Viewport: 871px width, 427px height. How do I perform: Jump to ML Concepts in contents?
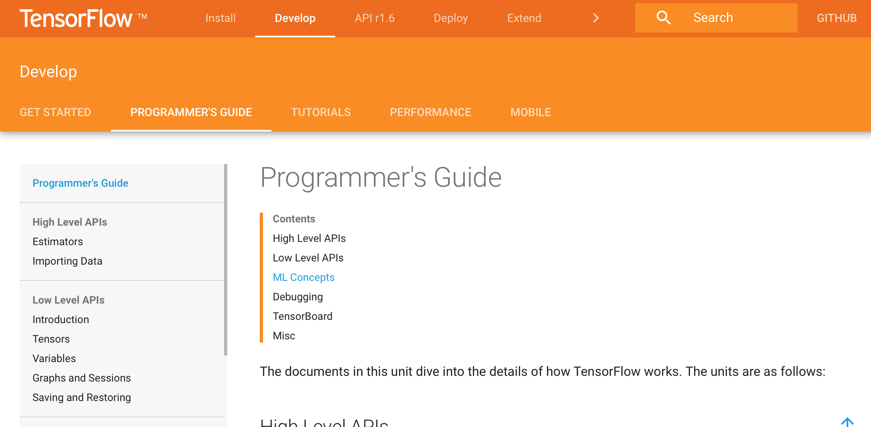click(x=304, y=277)
